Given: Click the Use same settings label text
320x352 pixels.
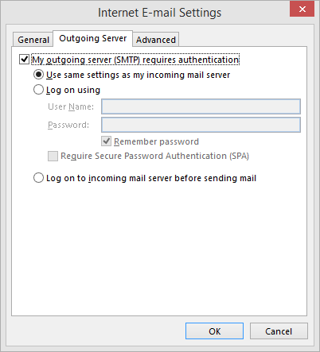Looking at the screenshot, I should coord(138,75).
